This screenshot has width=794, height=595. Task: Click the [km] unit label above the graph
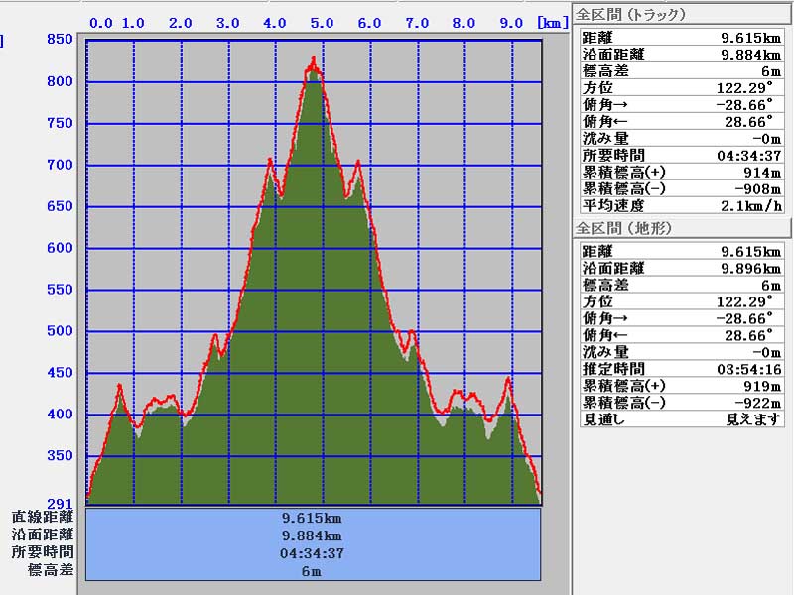[552, 23]
